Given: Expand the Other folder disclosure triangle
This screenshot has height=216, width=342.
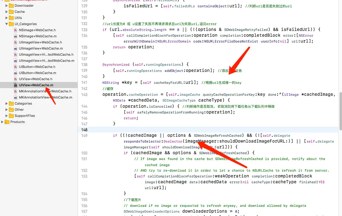Looking at the screenshot, I should click(6, 110).
